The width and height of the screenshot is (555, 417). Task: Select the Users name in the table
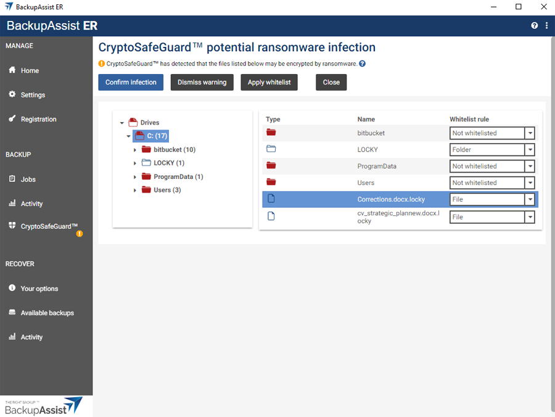(x=366, y=183)
